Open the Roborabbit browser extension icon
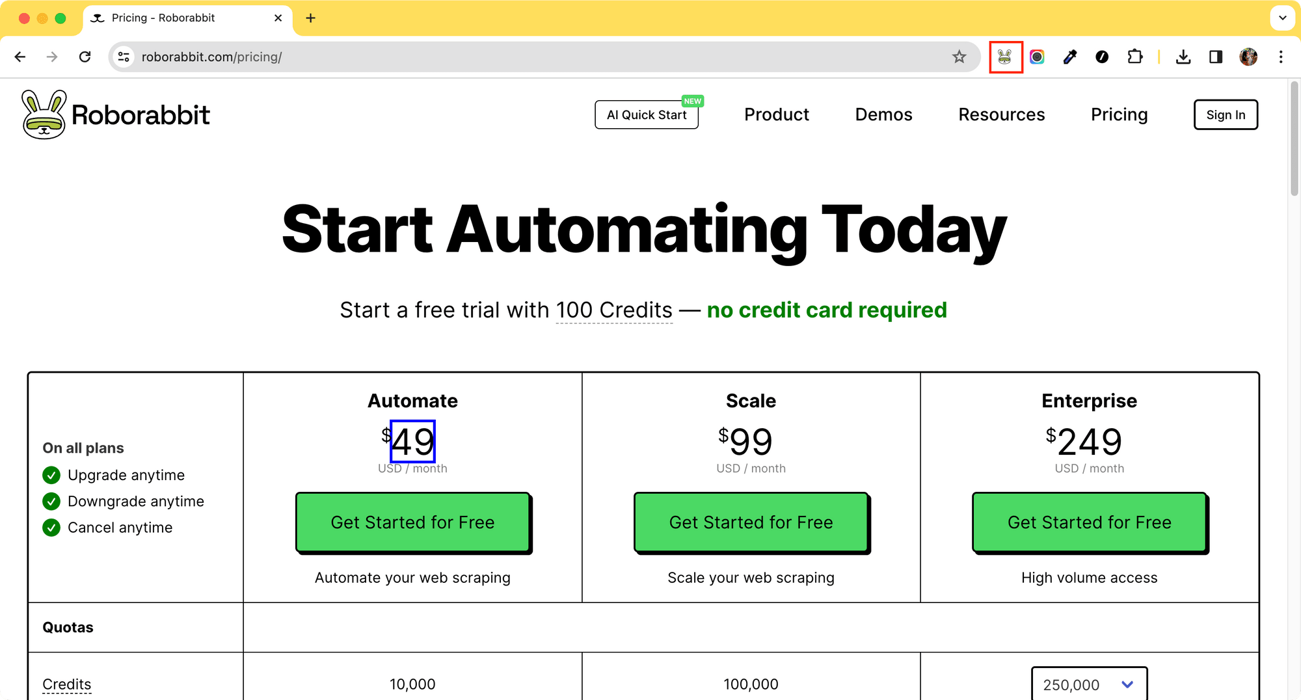The image size is (1301, 700). [1006, 57]
